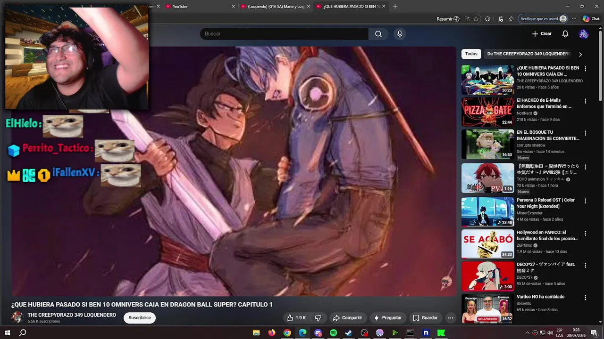Open Persona 3 Reload OST thumbnail
Image resolution: width=604 pixels, height=339 pixels.
pos(487,212)
